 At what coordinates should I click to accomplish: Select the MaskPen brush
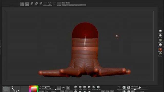click(128, 88)
